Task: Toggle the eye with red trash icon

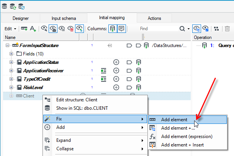Action: coord(70,29)
